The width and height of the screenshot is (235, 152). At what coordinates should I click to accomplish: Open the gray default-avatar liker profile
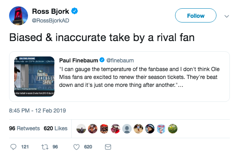point(127,129)
